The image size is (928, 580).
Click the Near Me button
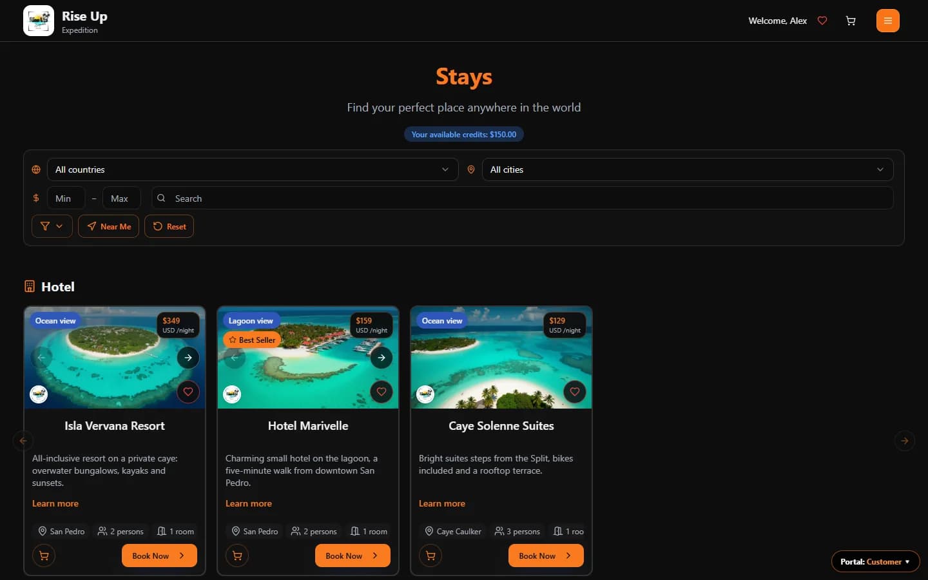click(x=108, y=226)
